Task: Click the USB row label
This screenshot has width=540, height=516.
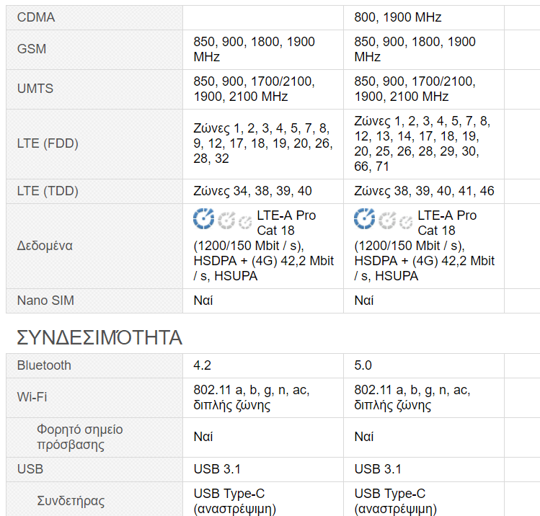Action: pyautogui.click(x=30, y=469)
